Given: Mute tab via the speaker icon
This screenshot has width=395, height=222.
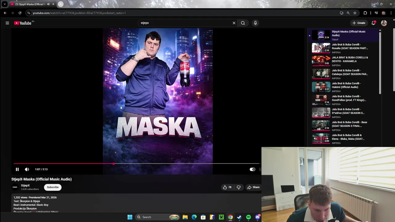Looking at the screenshot, I should click(x=48, y=4).
